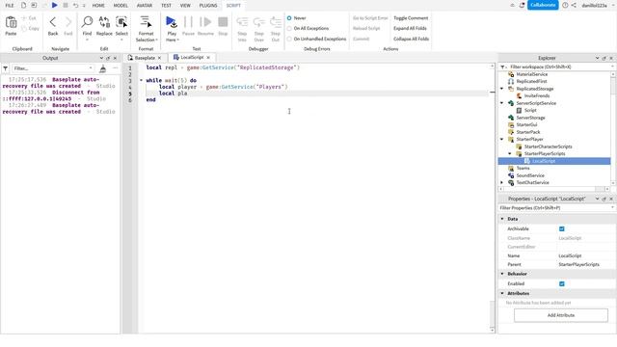Toggle the Archivable property checkbox

tap(562, 229)
